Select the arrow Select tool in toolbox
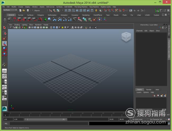Viewport: 172px width, 131px height. (4, 27)
